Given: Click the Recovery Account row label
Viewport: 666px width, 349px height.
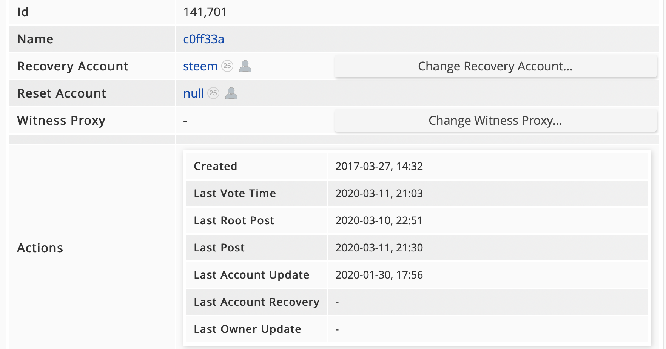Looking at the screenshot, I should tap(73, 66).
